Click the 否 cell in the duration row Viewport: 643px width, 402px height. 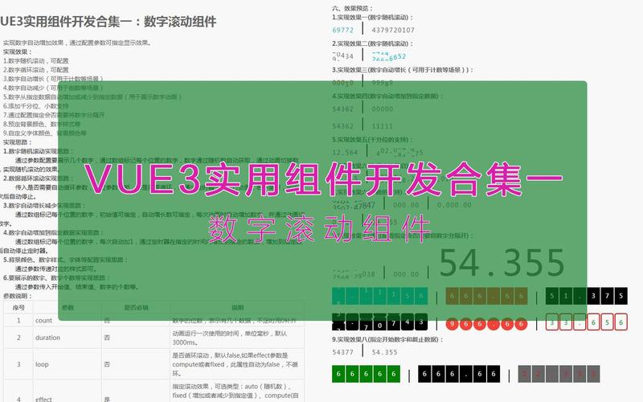[107, 338]
